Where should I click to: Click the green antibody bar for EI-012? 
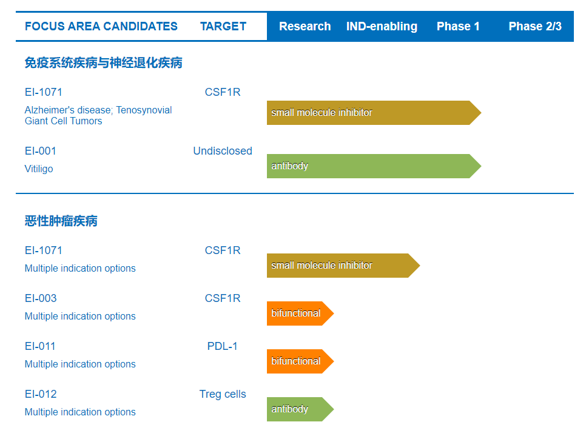300,409
